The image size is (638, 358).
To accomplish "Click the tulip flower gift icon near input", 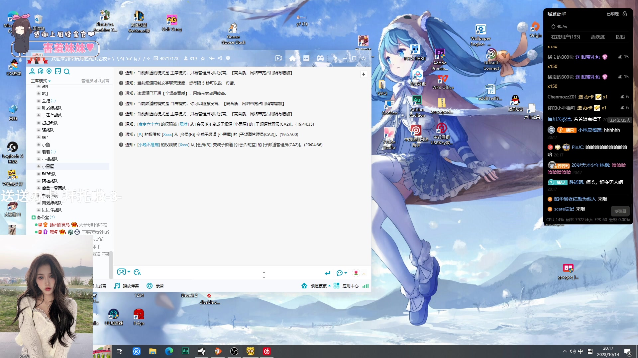I will click(x=356, y=273).
